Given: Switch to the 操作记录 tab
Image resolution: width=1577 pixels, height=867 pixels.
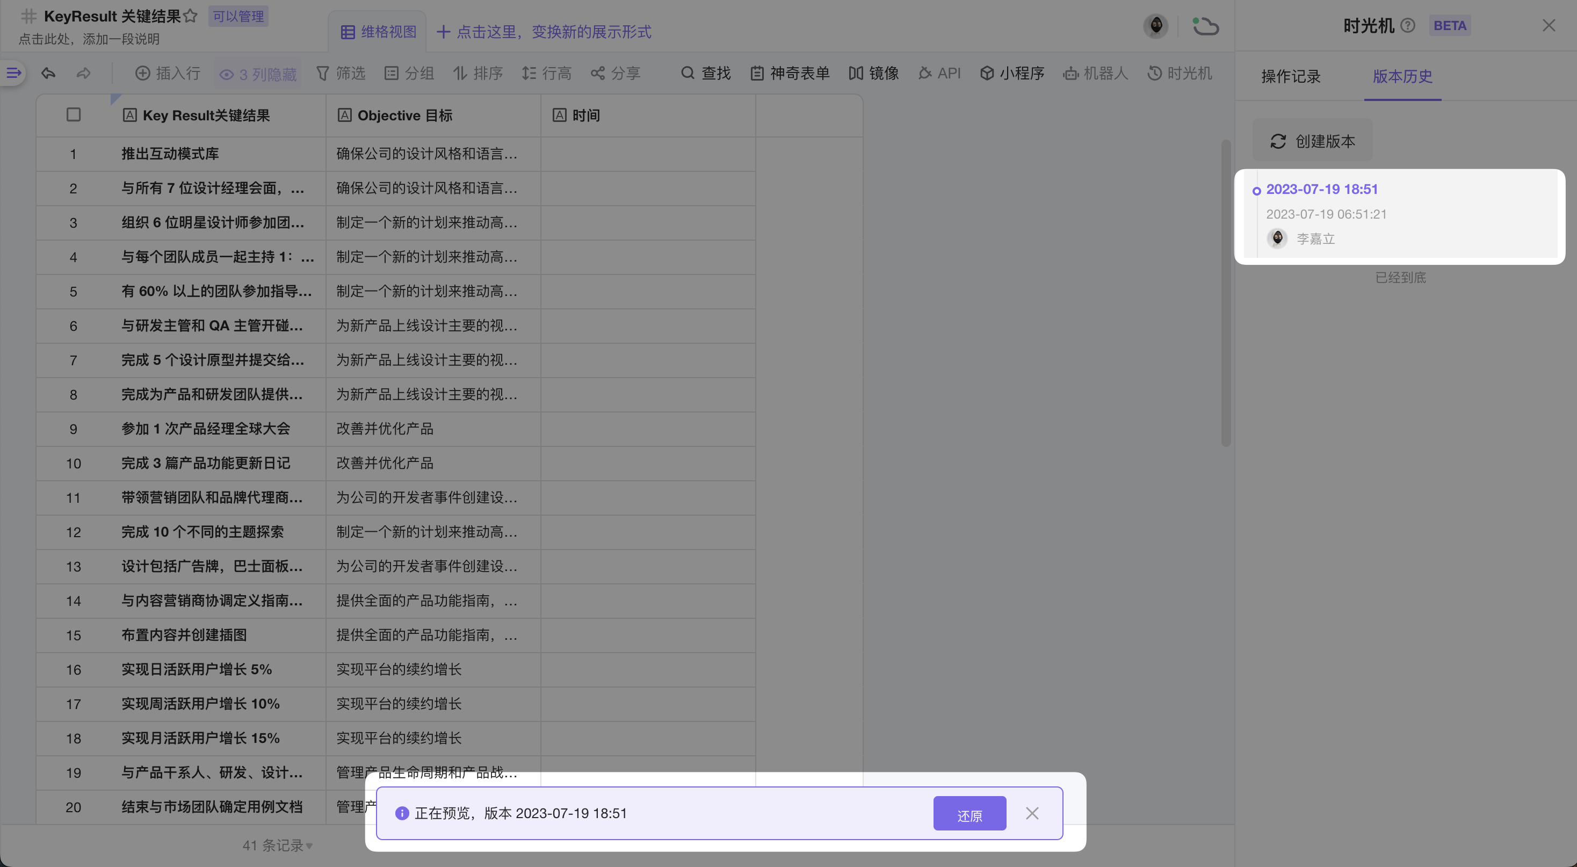Looking at the screenshot, I should coord(1291,76).
